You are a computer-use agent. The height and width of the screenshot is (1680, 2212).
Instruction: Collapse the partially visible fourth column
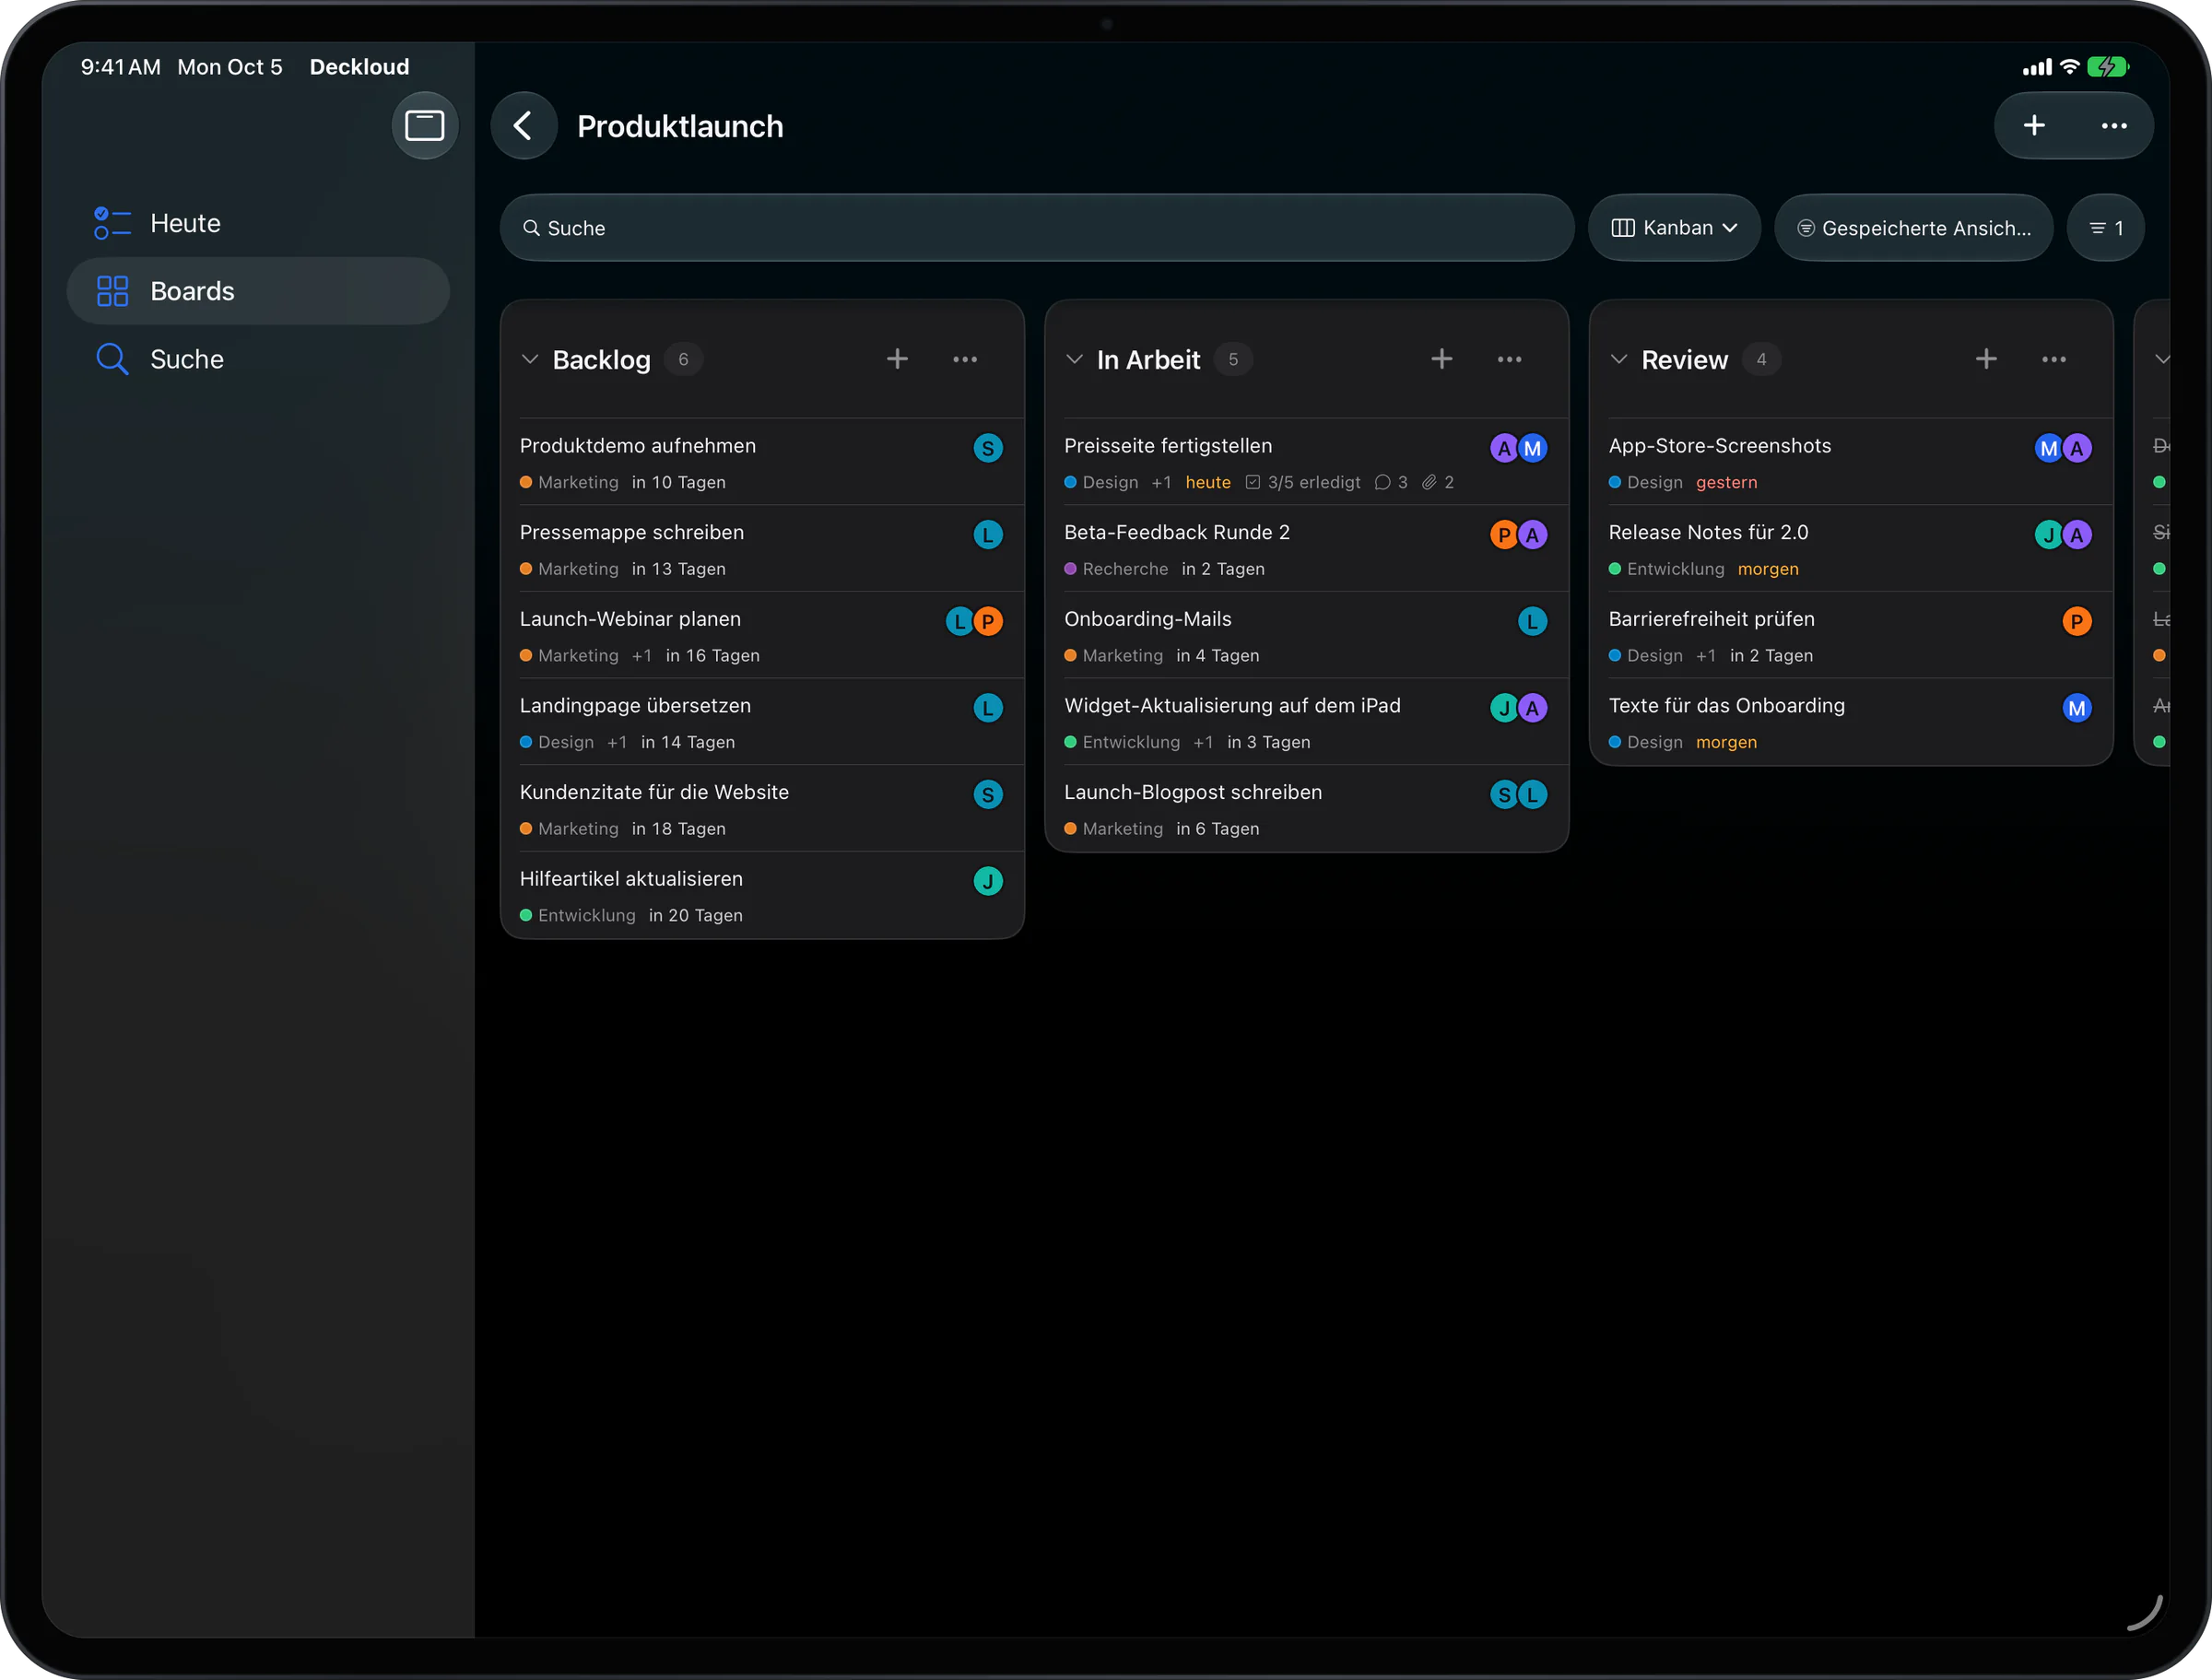point(2162,359)
